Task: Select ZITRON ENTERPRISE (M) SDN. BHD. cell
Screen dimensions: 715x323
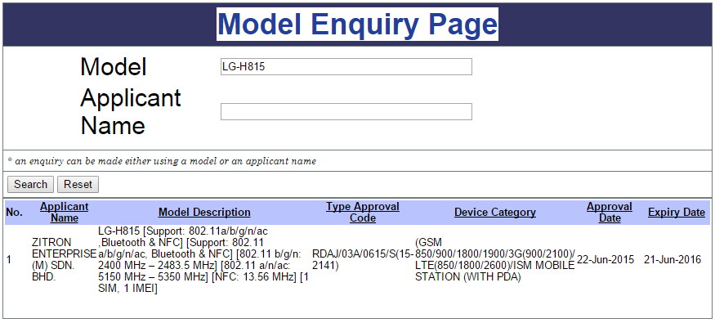Action: tap(64, 259)
